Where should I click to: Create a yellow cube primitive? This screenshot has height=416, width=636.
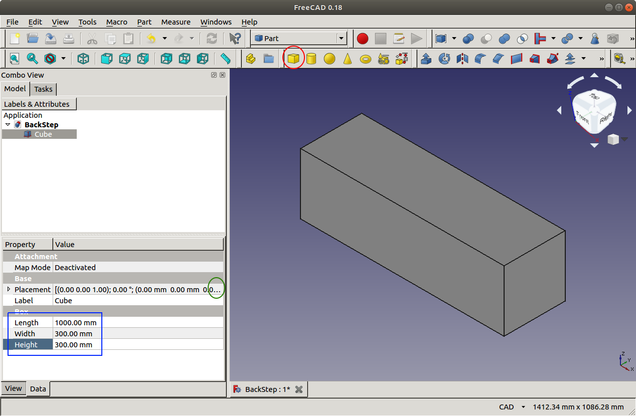pyautogui.click(x=293, y=59)
